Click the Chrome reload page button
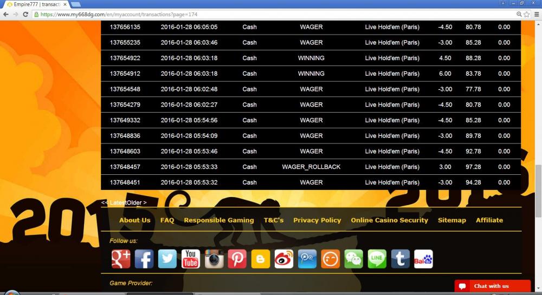Image resolution: width=542 pixels, height=295 pixels. point(25,14)
